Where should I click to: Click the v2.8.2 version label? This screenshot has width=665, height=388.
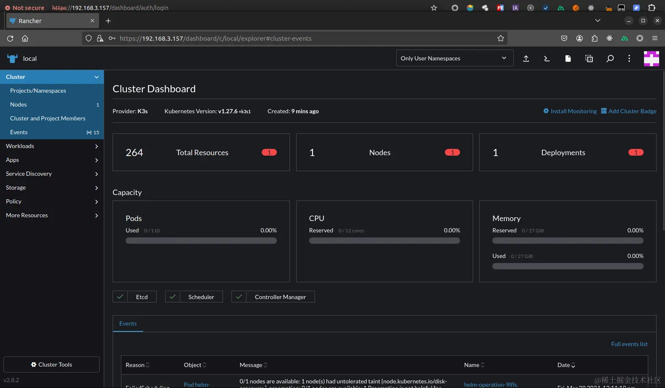[x=11, y=380]
